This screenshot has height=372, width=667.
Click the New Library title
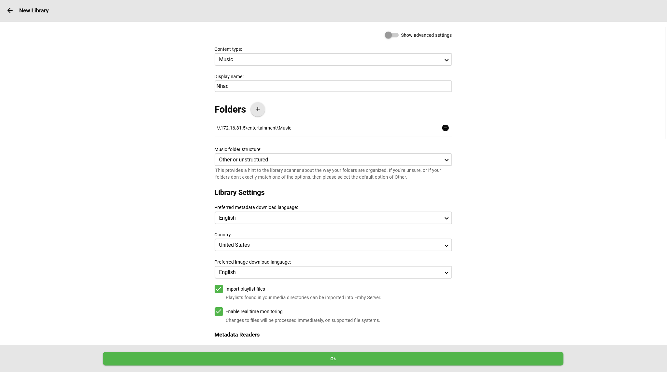click(34, 10)
